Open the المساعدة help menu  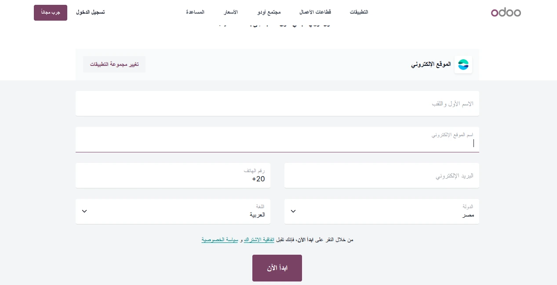(x=195, y=12)
